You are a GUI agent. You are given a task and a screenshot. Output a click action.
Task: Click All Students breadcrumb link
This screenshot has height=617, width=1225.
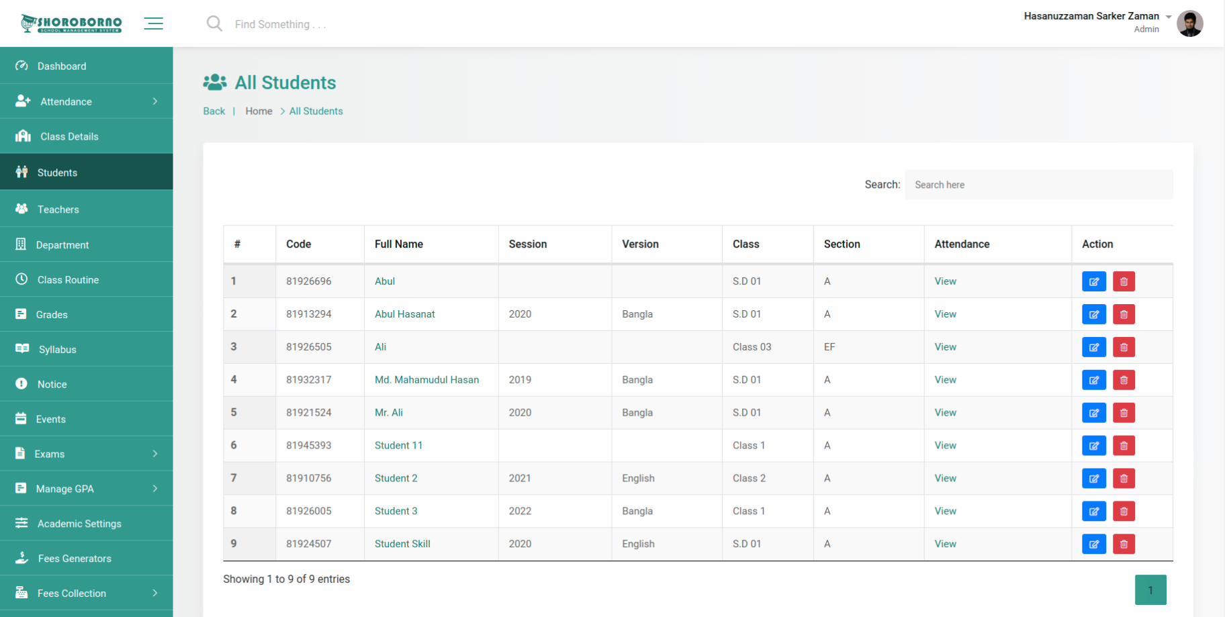click(316, 111)
